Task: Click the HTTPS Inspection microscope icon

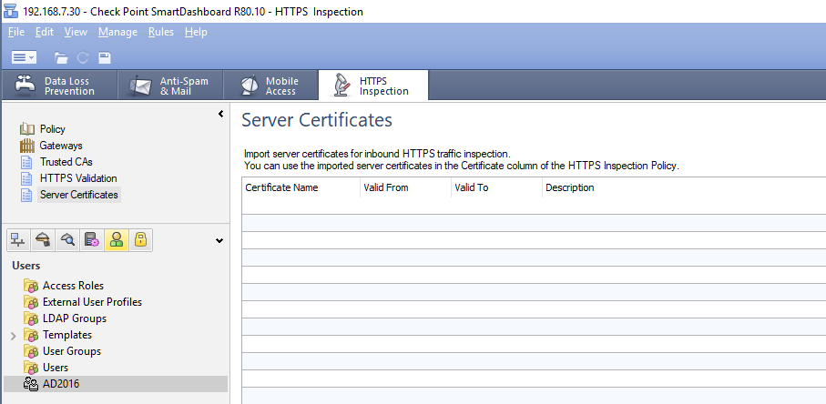Action: click(342, 86)
